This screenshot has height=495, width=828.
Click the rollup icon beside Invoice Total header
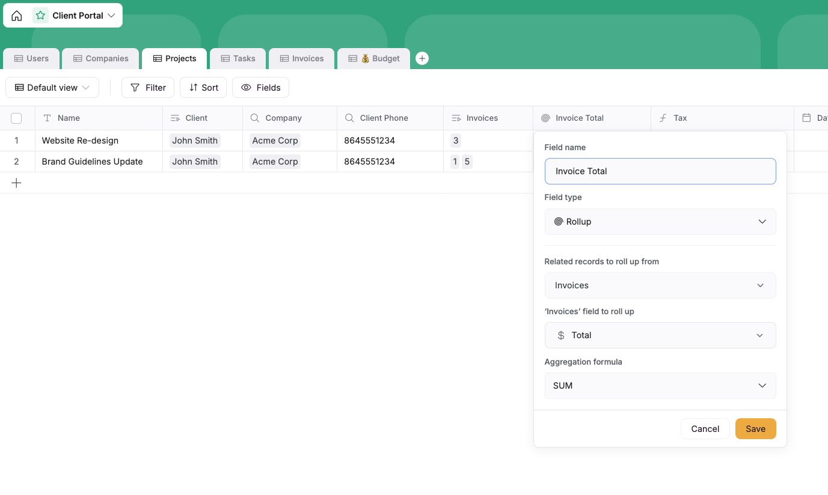click(x=545, y=118)
